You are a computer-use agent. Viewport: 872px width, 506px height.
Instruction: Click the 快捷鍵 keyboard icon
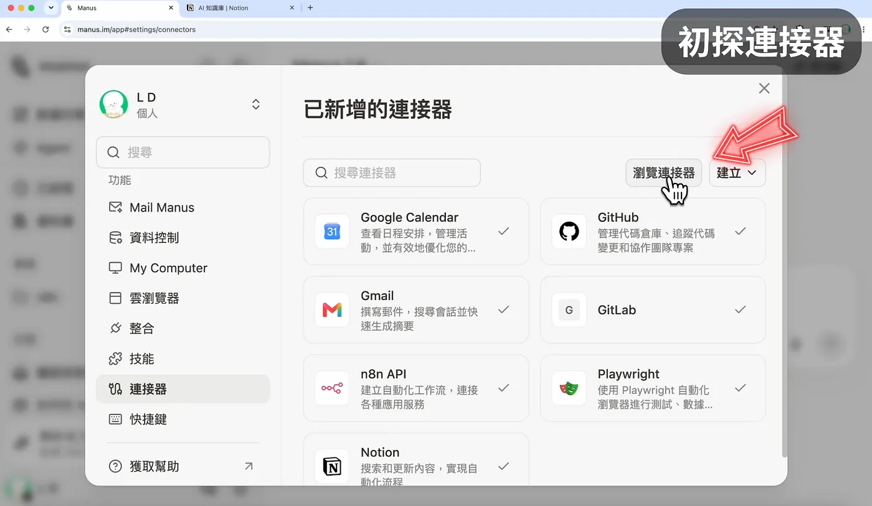pyautogui.click(x=115, y=419)
